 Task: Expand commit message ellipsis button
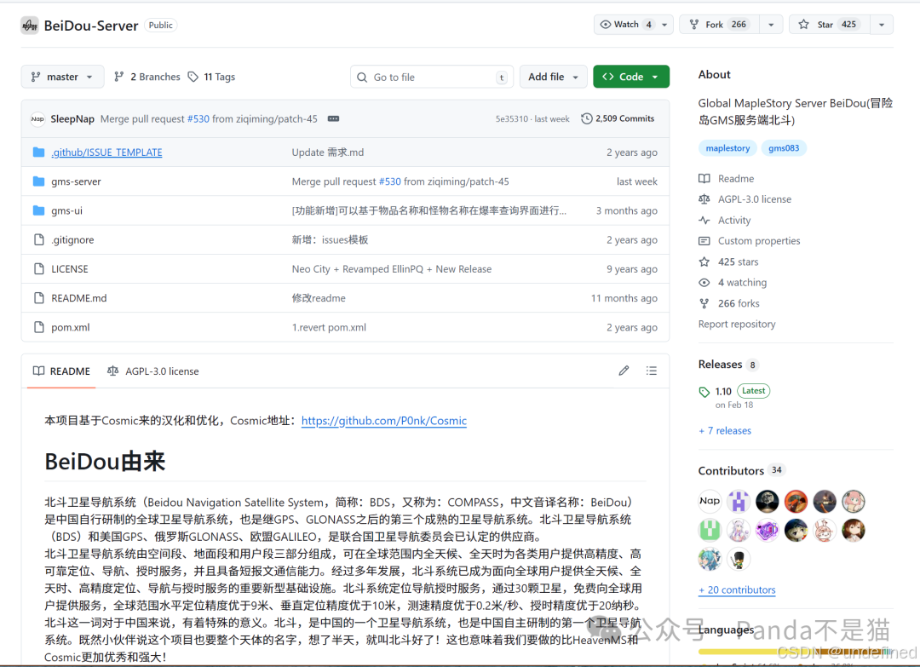[x=333, y=118]
